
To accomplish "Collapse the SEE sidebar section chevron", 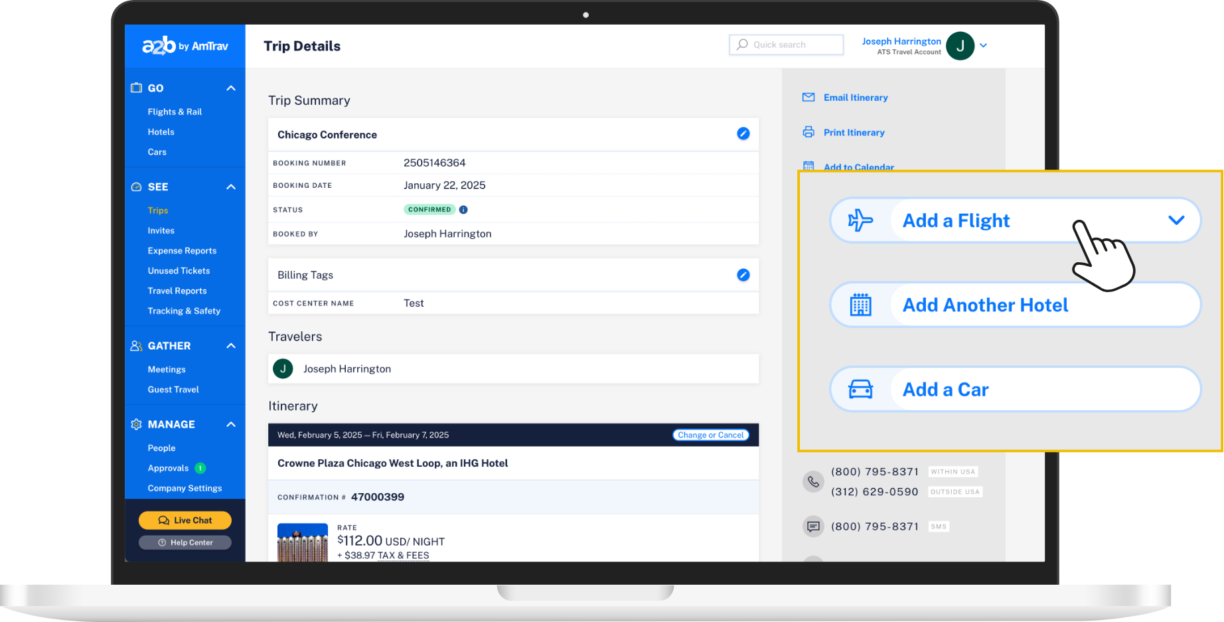I will coord(231,187).
